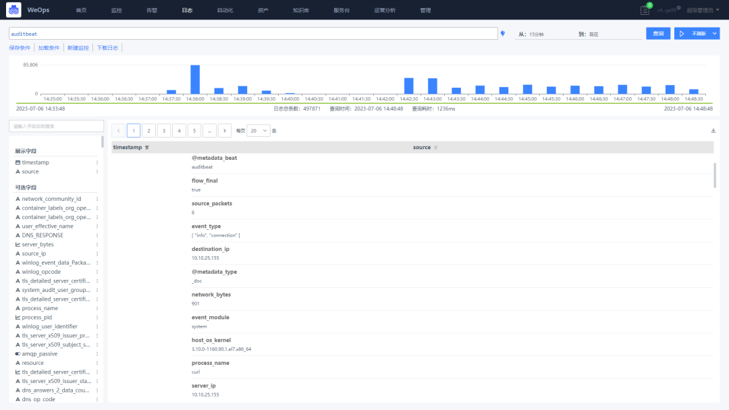Open the 首页 menu

(81, 10)
